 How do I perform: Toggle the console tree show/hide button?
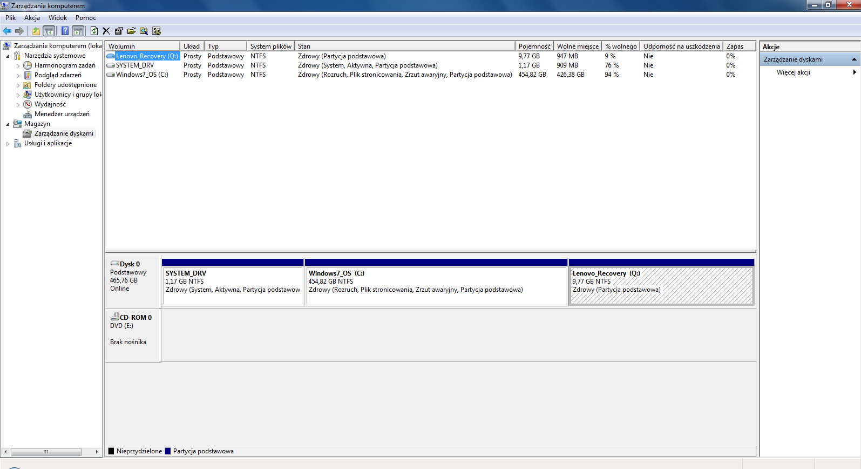click(49, 31)
